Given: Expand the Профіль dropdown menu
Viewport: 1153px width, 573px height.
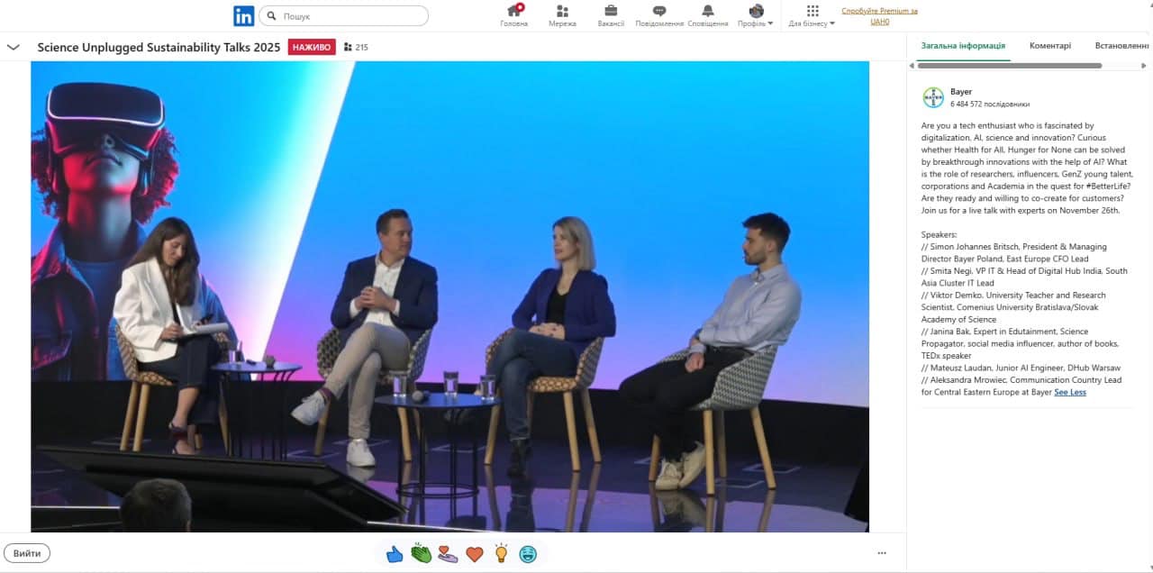Looking at the screenshot, I should coord(756,16).
